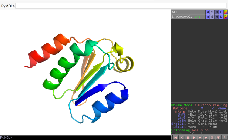The height and width of the screenshot is (140, 228).
Task: Open Color menu for S_00000001 object
Action: (225, 17)
